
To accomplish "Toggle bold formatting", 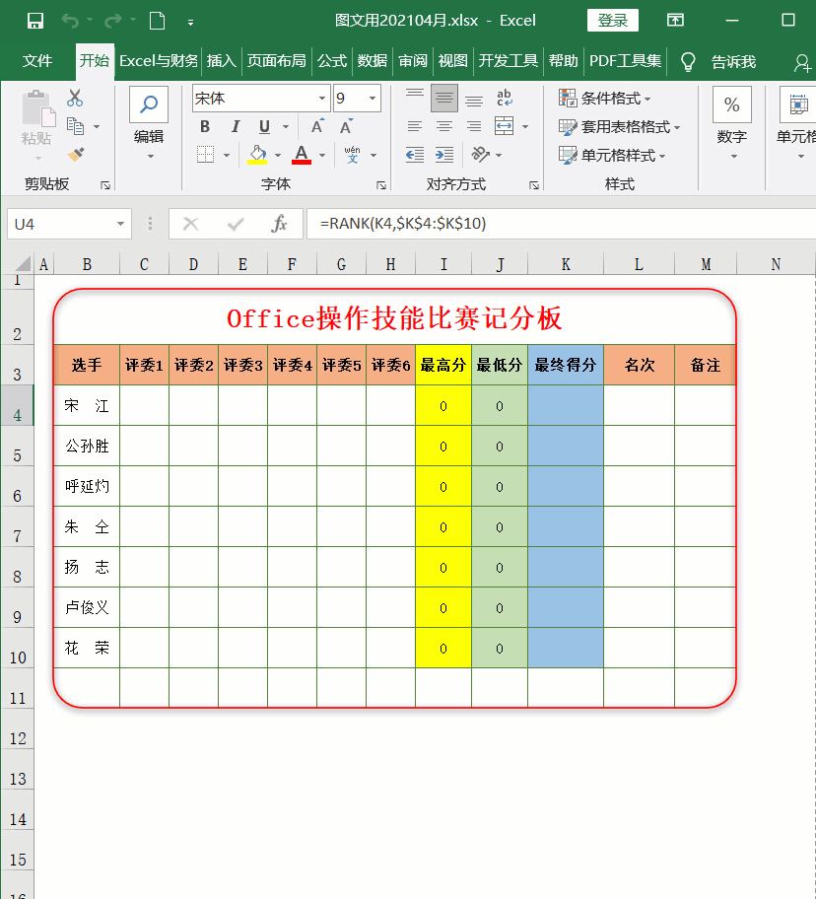I will click(x=204, y=126).
